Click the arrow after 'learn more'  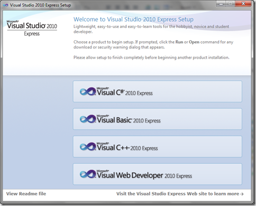[x=242, y=194]
